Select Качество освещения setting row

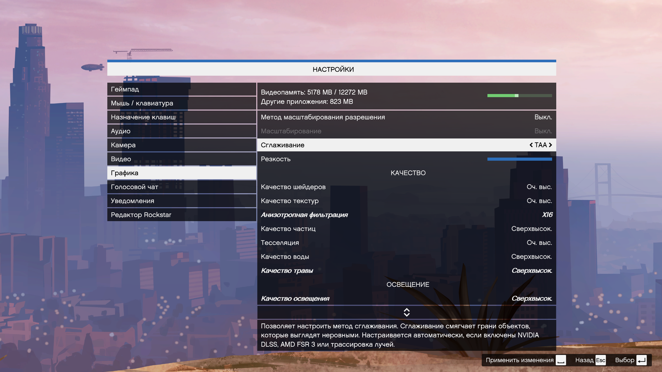(x=407, y=298)
